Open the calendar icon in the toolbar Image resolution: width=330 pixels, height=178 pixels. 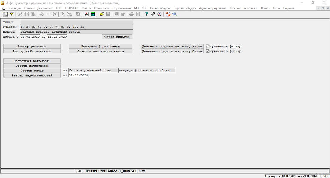click(x=87, y=14)
